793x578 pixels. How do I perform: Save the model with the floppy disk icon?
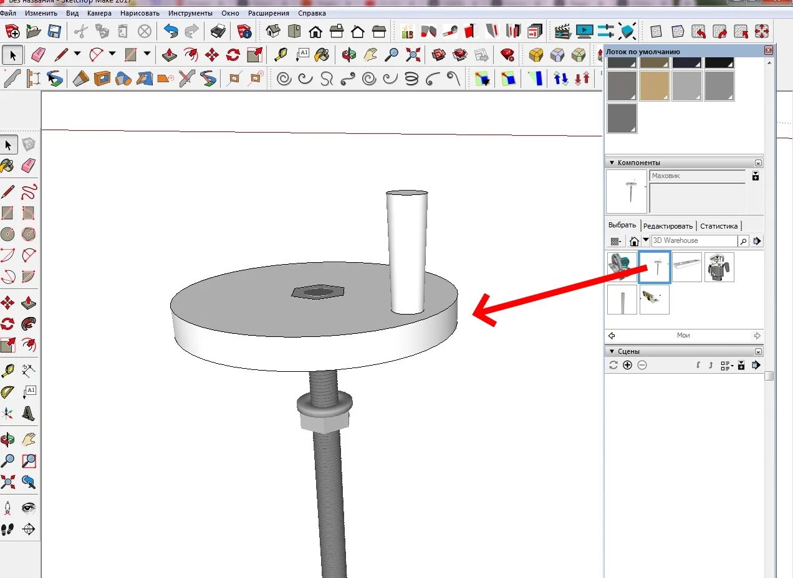54,31
